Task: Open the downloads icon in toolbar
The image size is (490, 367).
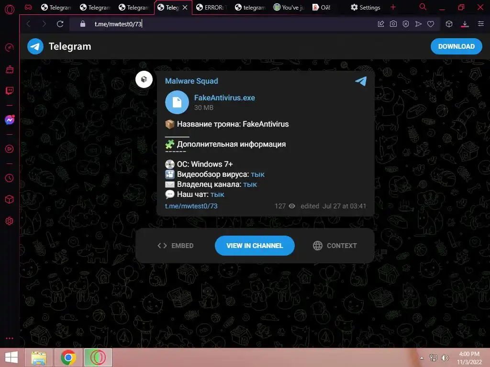Action: (x=465, y=24)
